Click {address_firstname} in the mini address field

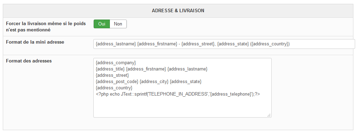tap(157, 44)
